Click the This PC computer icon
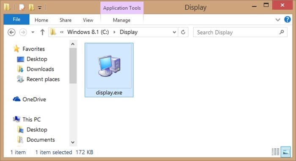 [16, 119]
